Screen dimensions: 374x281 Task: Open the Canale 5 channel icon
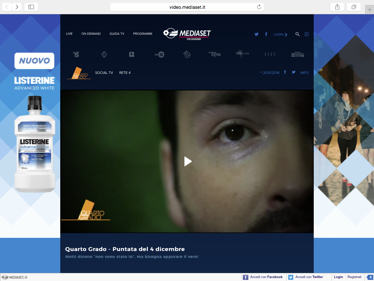click(x=76, y=55)
